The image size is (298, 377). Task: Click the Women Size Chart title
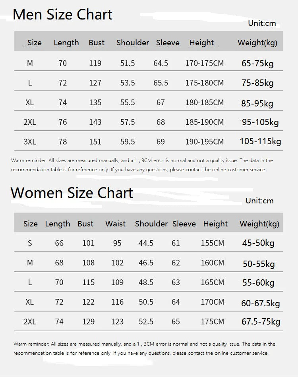[x=72, y=193]
